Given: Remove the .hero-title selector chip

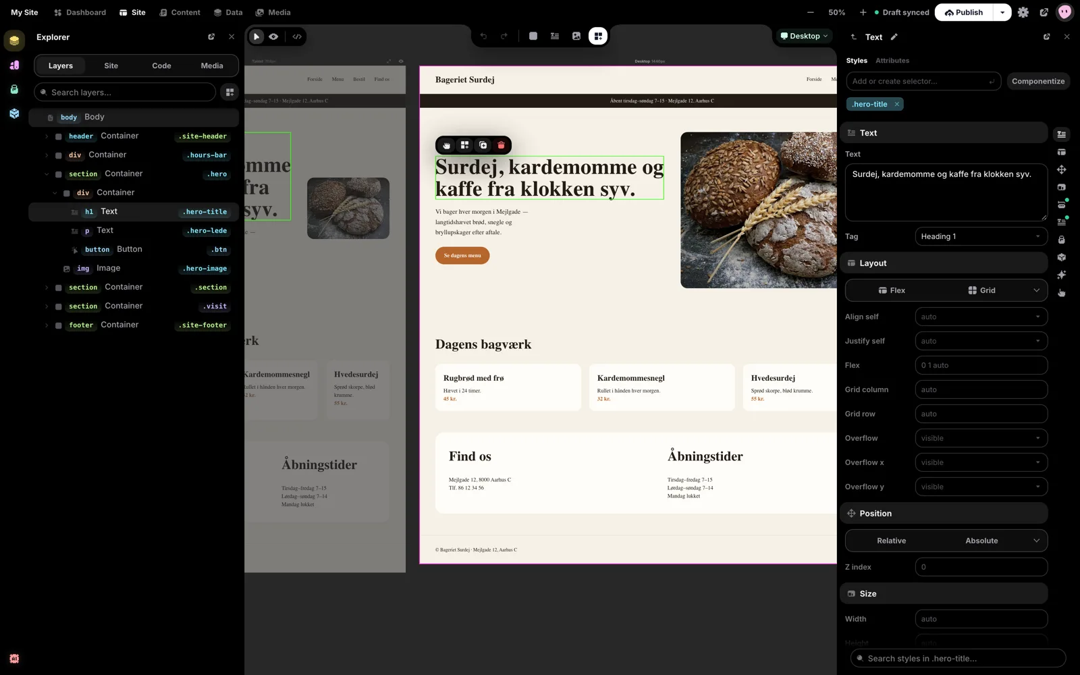Looking at the screenshot, I should point(897,104).
